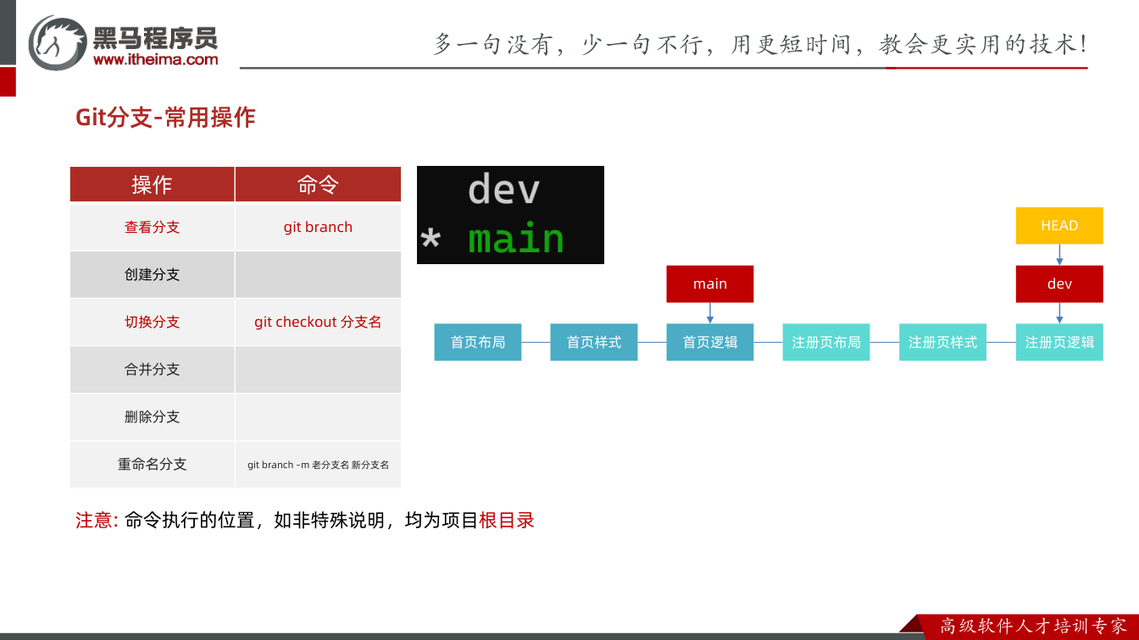
Task: Select the yellow HEAD box
Action: click(1059, 225)
